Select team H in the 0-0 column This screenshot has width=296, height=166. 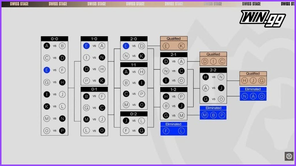[x=62, y=82]
